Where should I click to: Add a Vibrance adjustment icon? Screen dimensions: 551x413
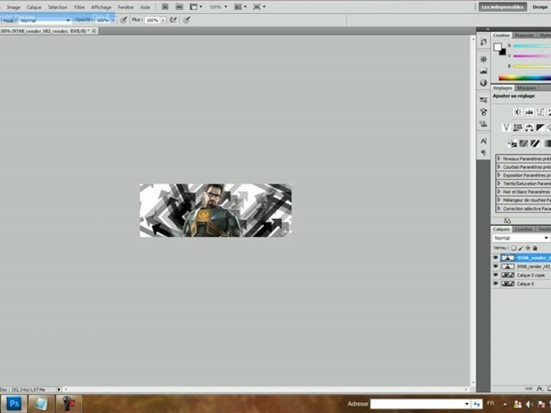click(506, 127)
